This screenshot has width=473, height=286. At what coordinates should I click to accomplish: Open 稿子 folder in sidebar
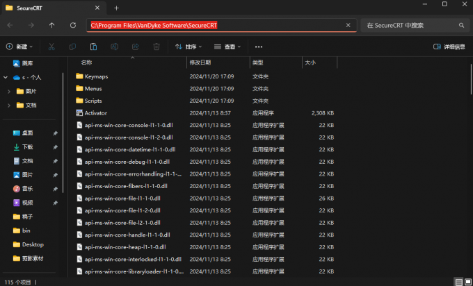pyautogui.click(x=23, y=217)
